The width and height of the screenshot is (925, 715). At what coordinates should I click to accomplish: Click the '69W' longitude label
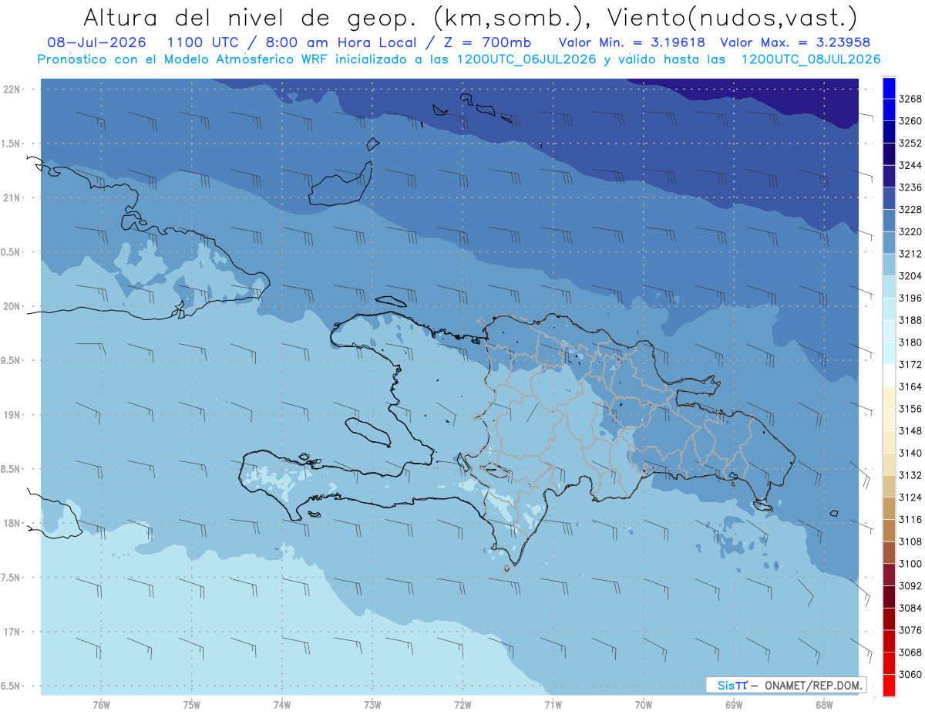coord(734,705)
